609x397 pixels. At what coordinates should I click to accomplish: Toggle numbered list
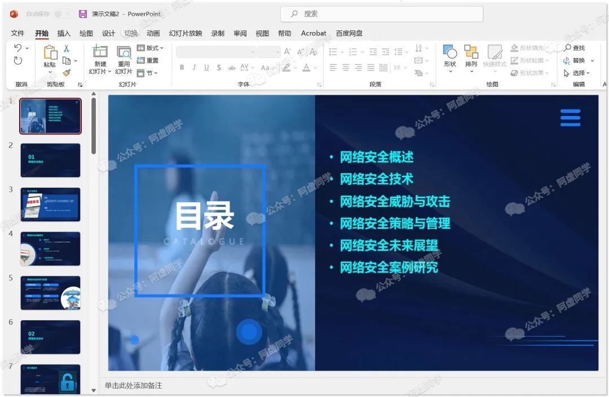tap(352, 52)
